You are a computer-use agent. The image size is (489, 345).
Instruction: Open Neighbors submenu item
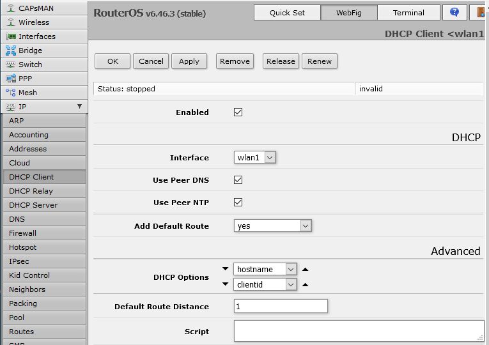45,289
